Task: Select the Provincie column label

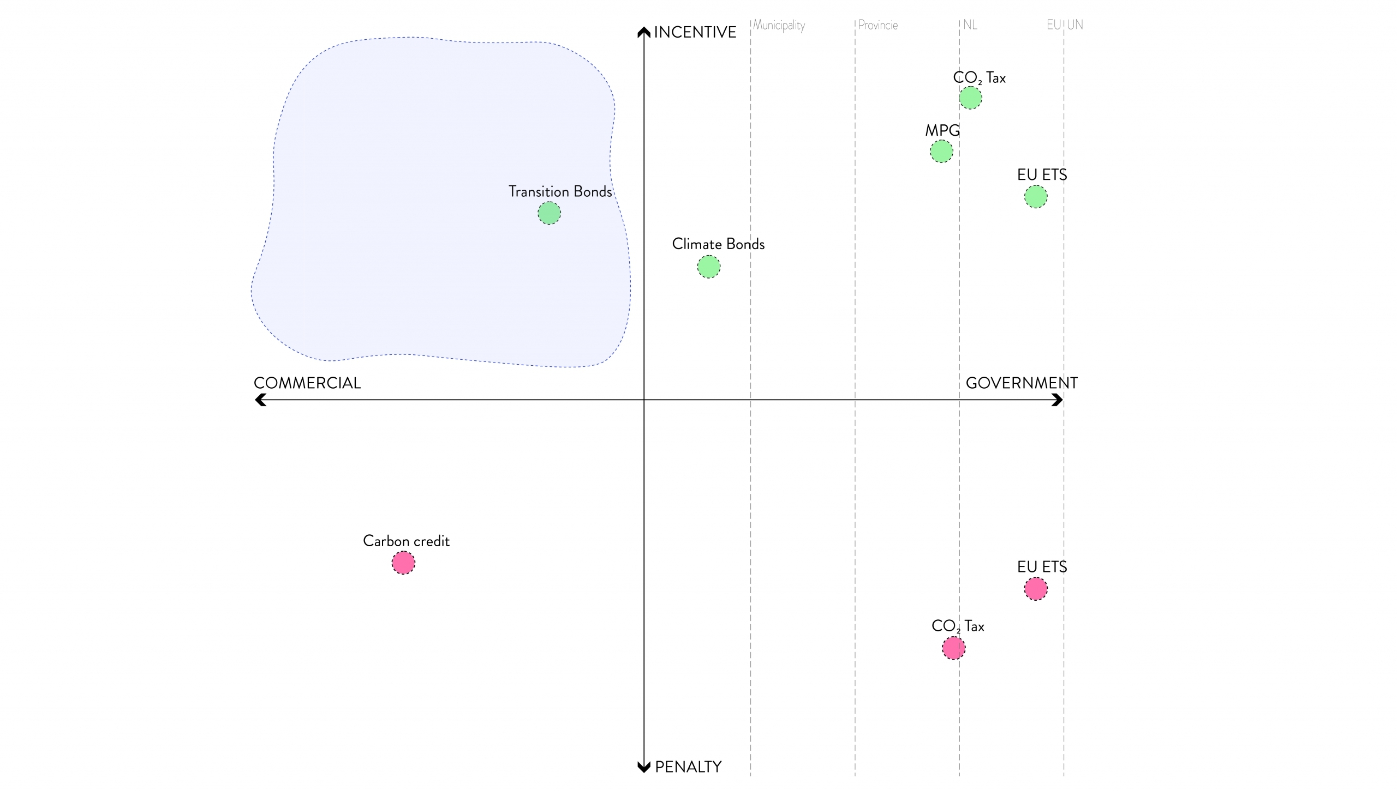Action: pyautogui.click(x=877, y=25)
